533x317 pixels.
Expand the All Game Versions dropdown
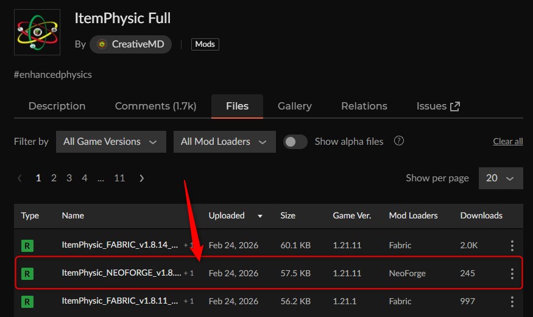click(111, 142)
